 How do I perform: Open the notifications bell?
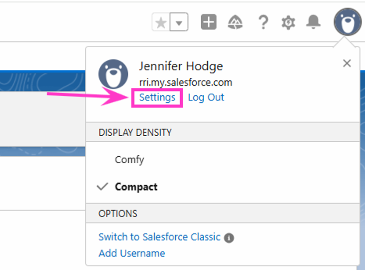coord(313,22)
